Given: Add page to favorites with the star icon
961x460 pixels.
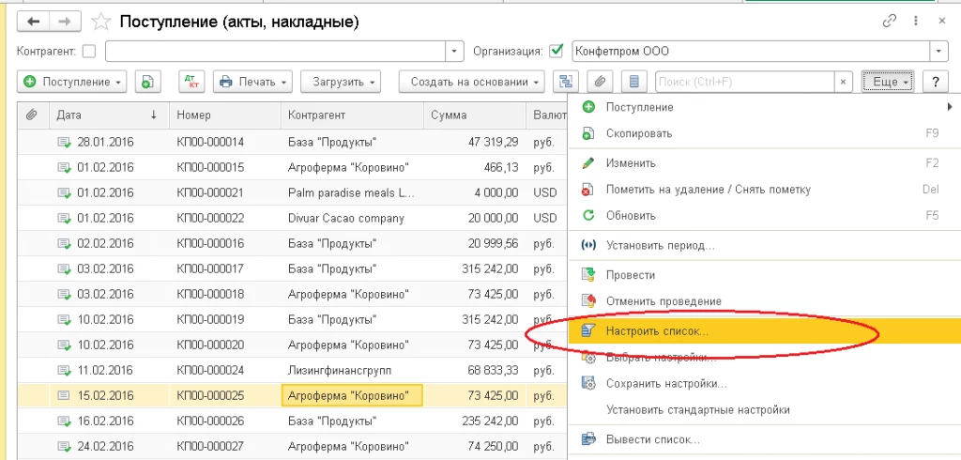Looking at the screenshot, I should tap(99, 23).
